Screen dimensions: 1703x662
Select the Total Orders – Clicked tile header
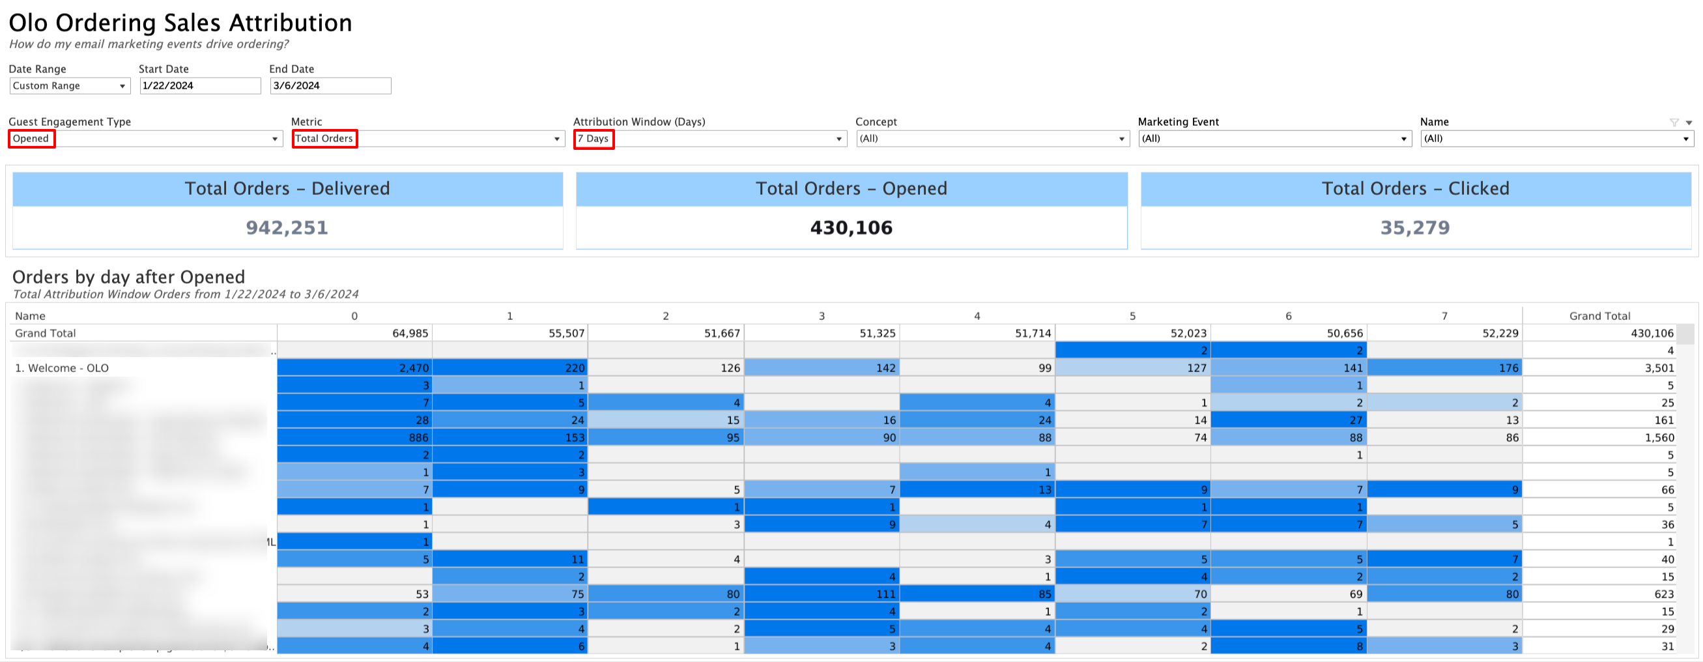(1416, 189)
